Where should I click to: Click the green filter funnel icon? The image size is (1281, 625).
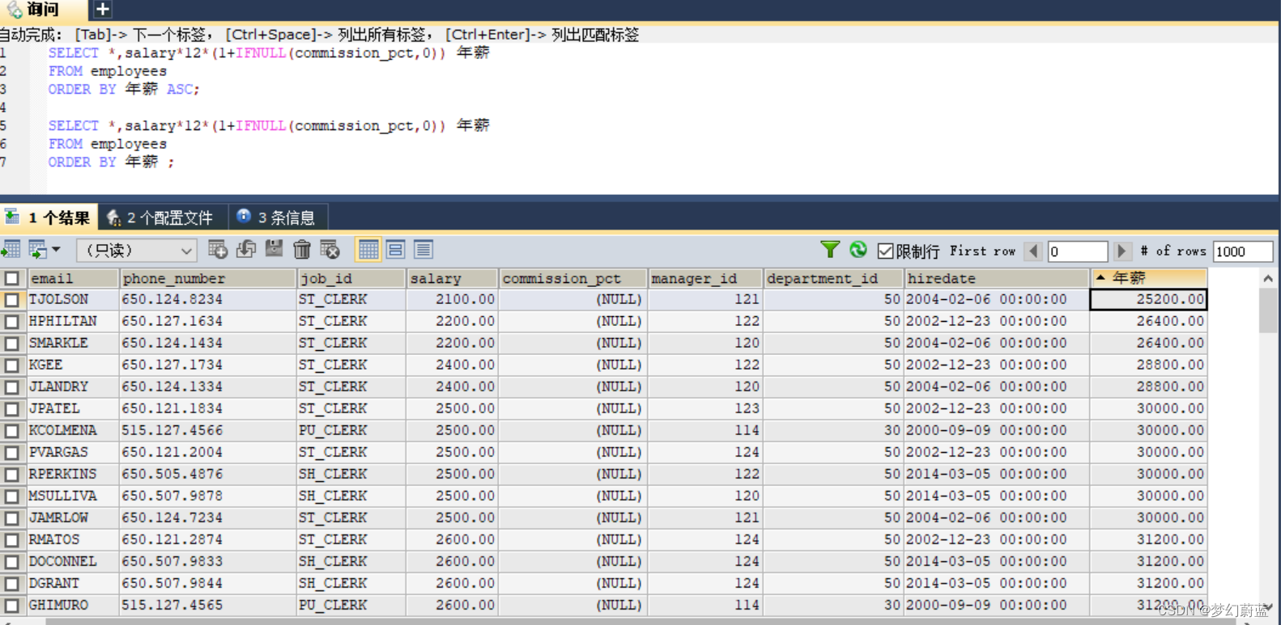[x=830, y=250]
